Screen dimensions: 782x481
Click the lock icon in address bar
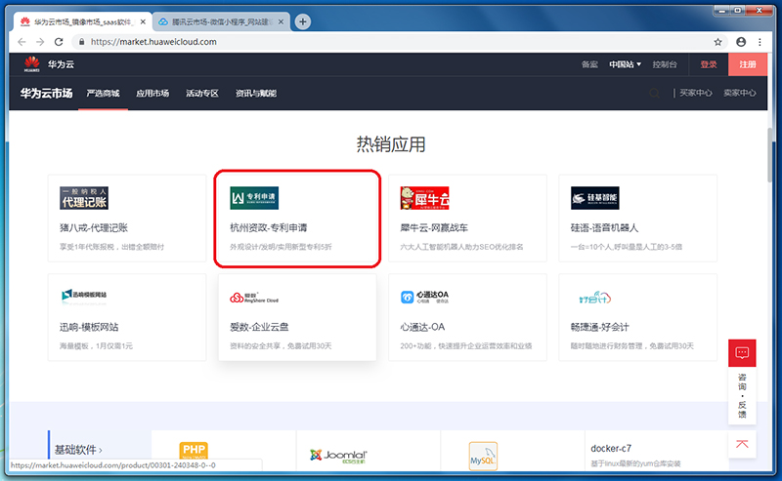(x=82, y=42)
